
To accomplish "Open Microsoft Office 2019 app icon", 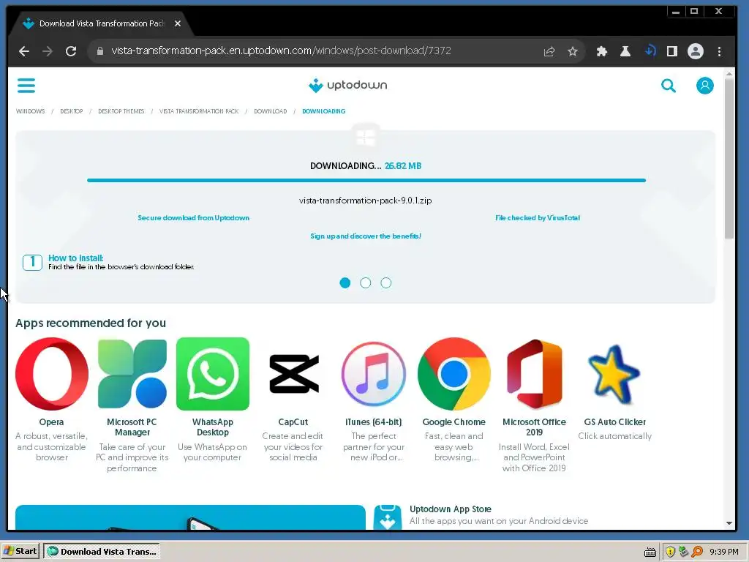I will [534, 374].
